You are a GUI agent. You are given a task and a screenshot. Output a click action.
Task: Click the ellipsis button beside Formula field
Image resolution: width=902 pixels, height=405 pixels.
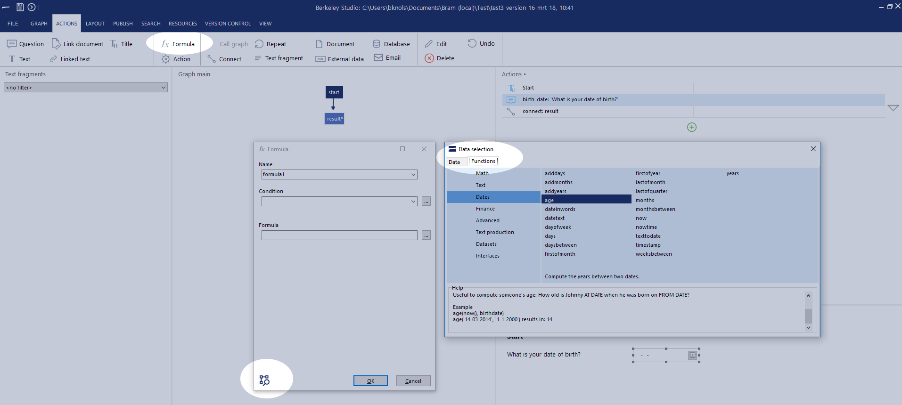(426, 235)
